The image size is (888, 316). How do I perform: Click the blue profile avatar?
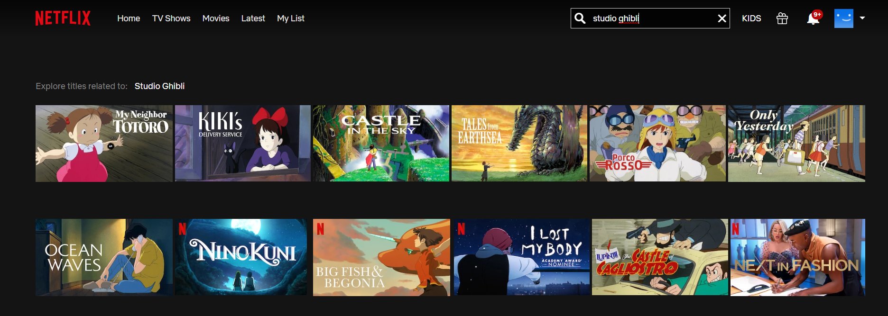(844, 18)
